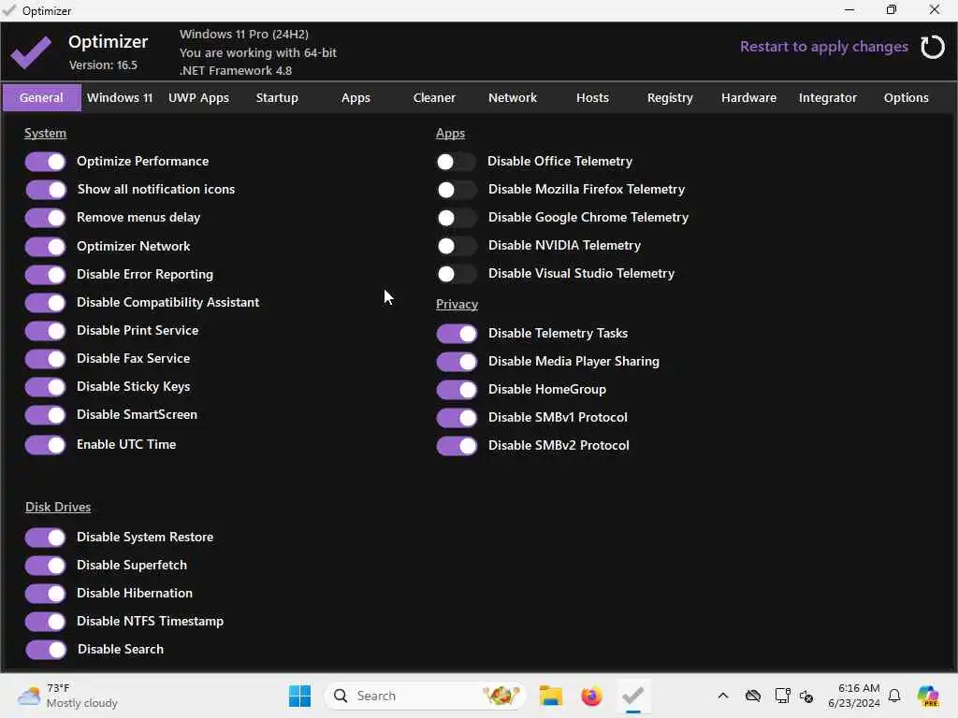Switch to the Windows 11 tab
Viewport: 958px width, 718px height.
click(120, 97)
